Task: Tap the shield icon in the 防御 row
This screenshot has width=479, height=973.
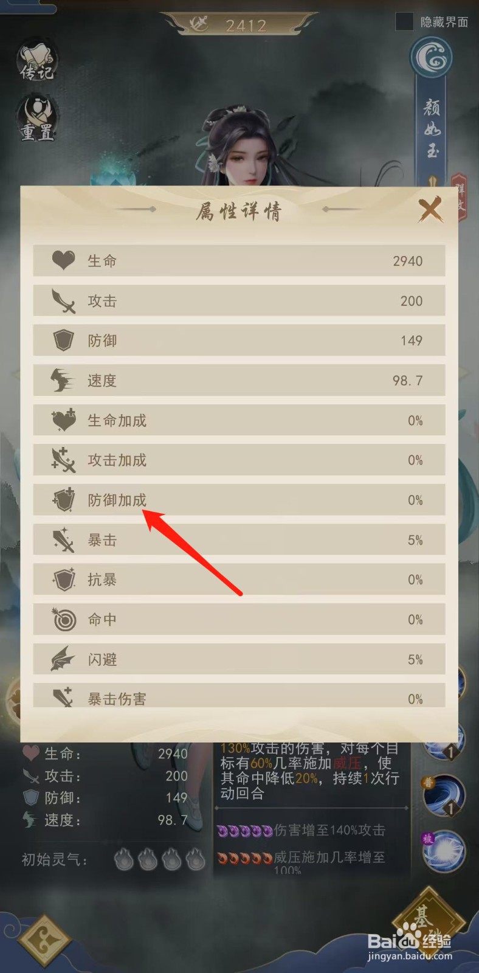Action: coord(63,341)
